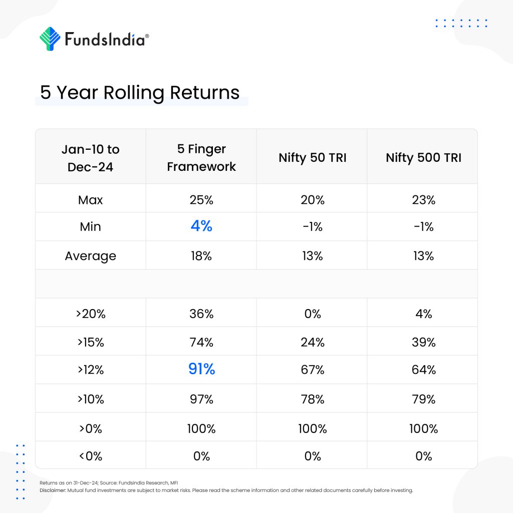Select the "Nifty 50 TRI" column header

click(x=312, y=158)
